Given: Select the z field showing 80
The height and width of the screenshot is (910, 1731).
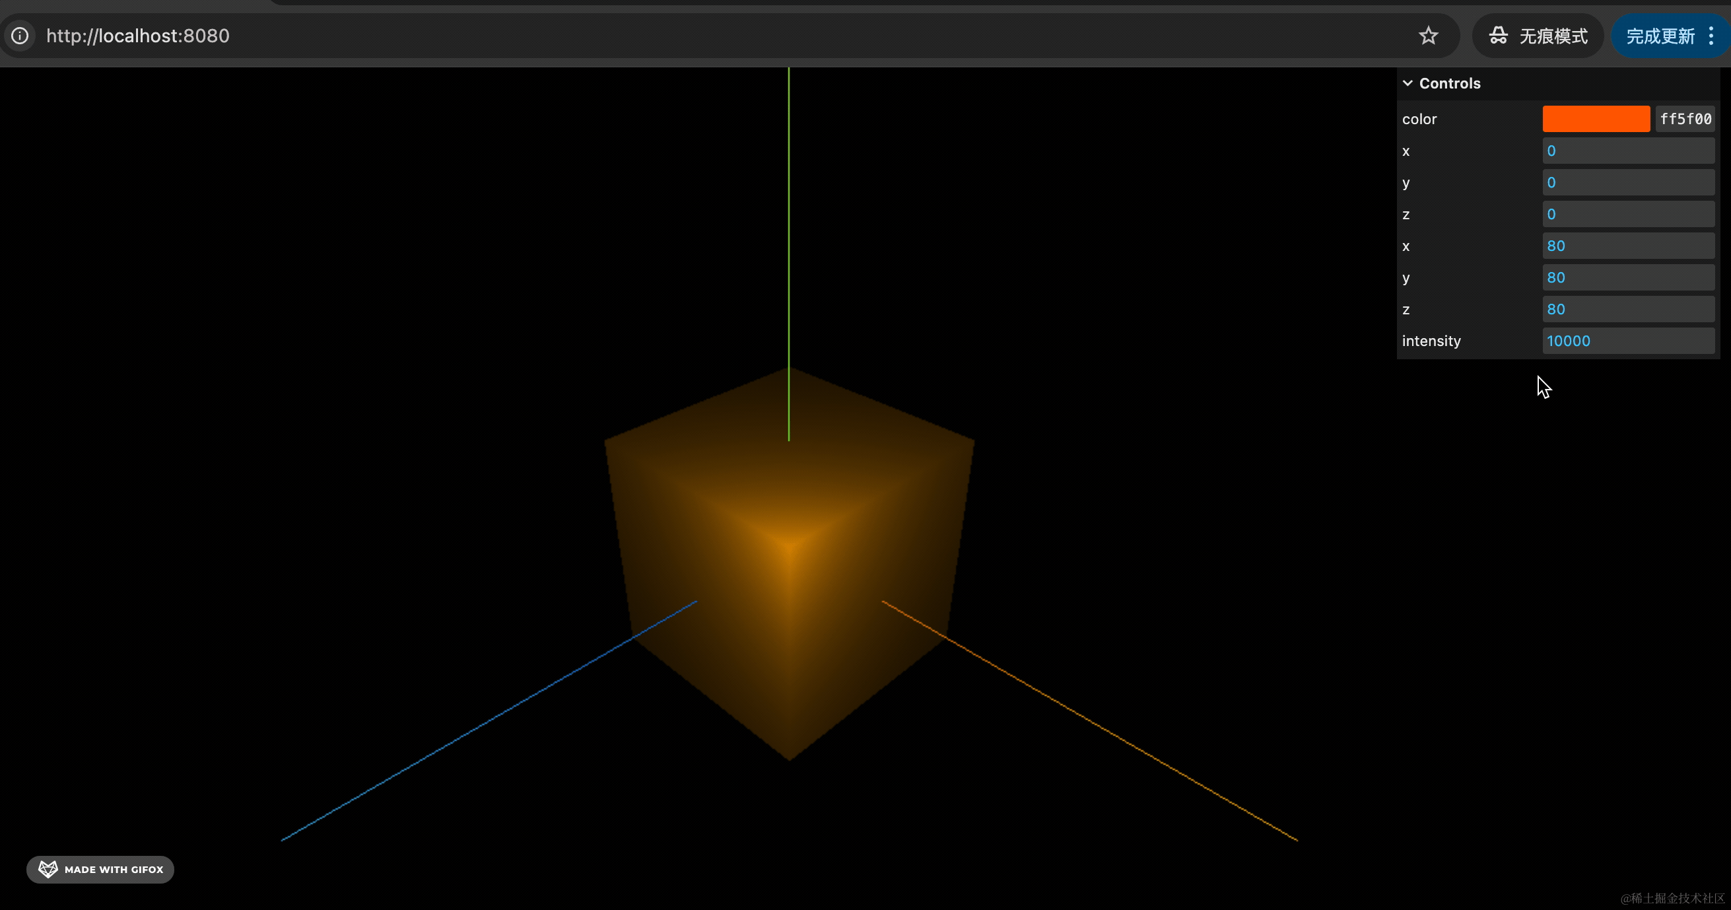Looking at the screenshot, I should coord(1628,309).
